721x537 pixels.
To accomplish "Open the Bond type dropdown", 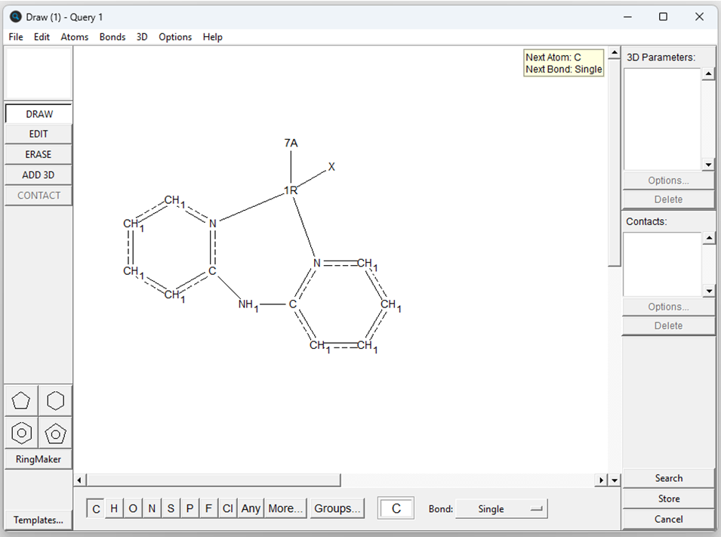I will pos(501,509).
